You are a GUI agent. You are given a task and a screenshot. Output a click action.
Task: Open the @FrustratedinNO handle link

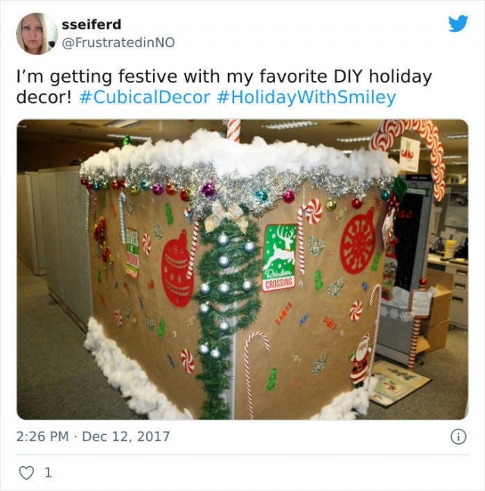(x=118, y=42)
